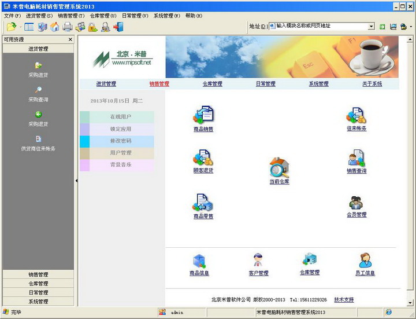Viewport: 416px width, 319px height.
Task: Open the 仓库管理(U) menu
Action: [103, 16]
